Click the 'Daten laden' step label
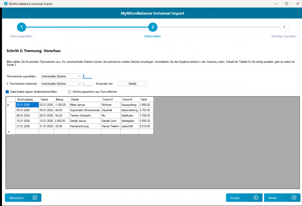The image size is (302, 206). click(x=153, y=36)
